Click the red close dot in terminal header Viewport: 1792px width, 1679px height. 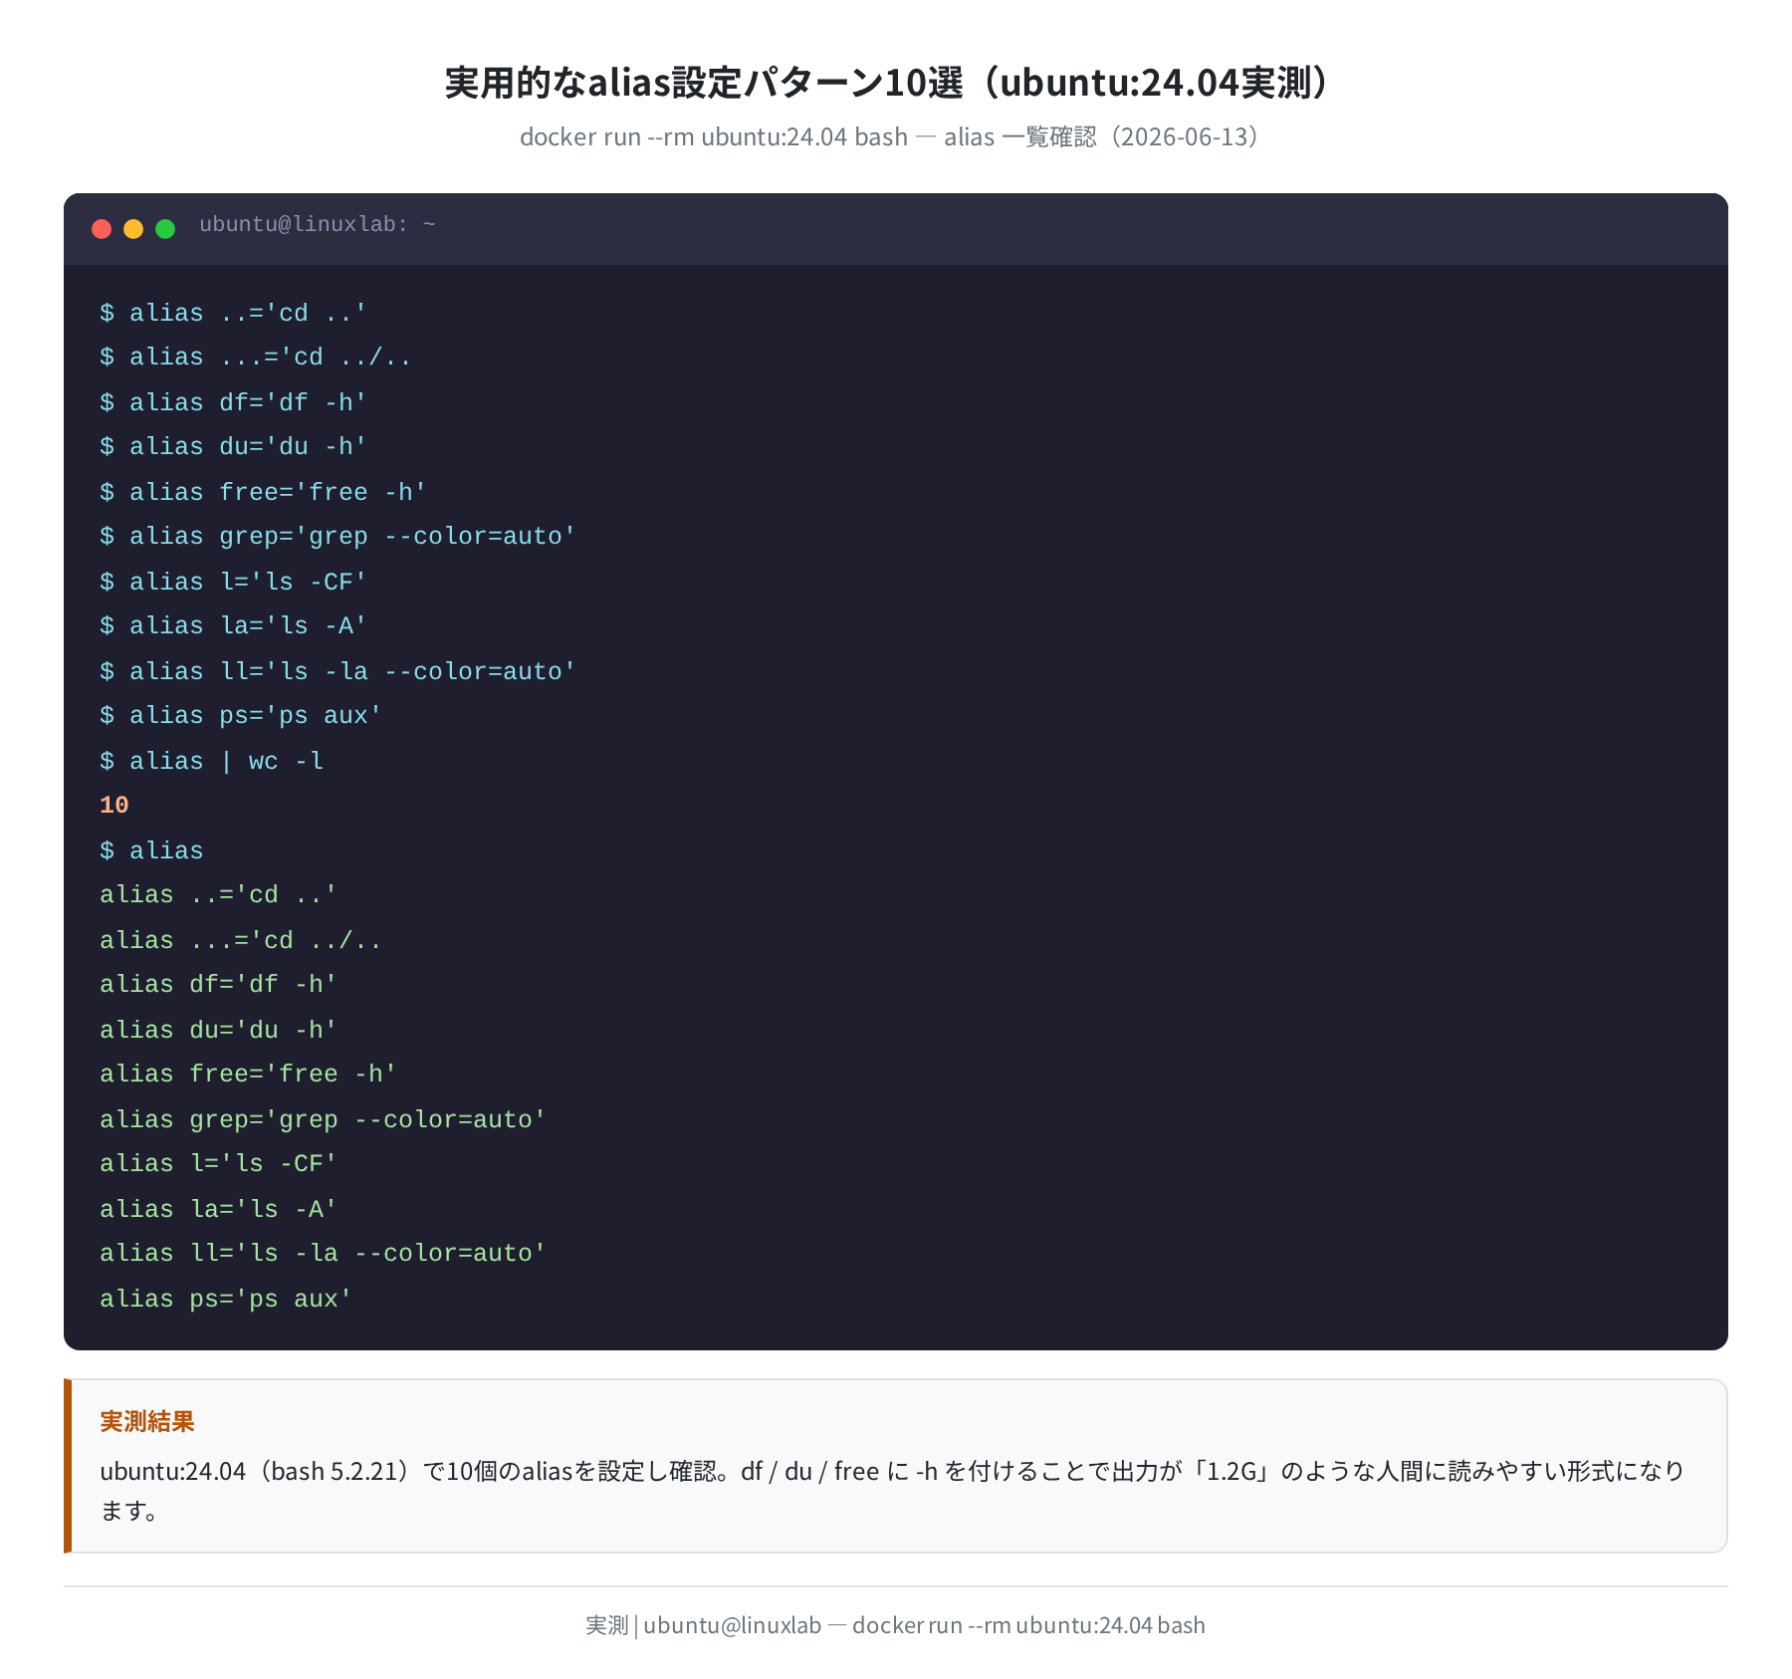point(102,229)
